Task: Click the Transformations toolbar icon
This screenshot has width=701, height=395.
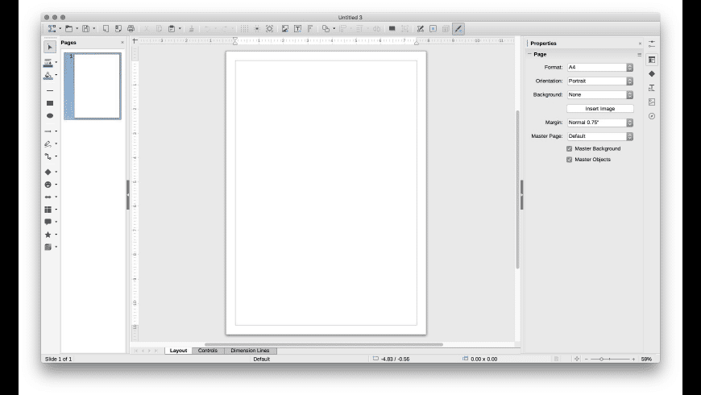Action: click(x=326, y=29)
